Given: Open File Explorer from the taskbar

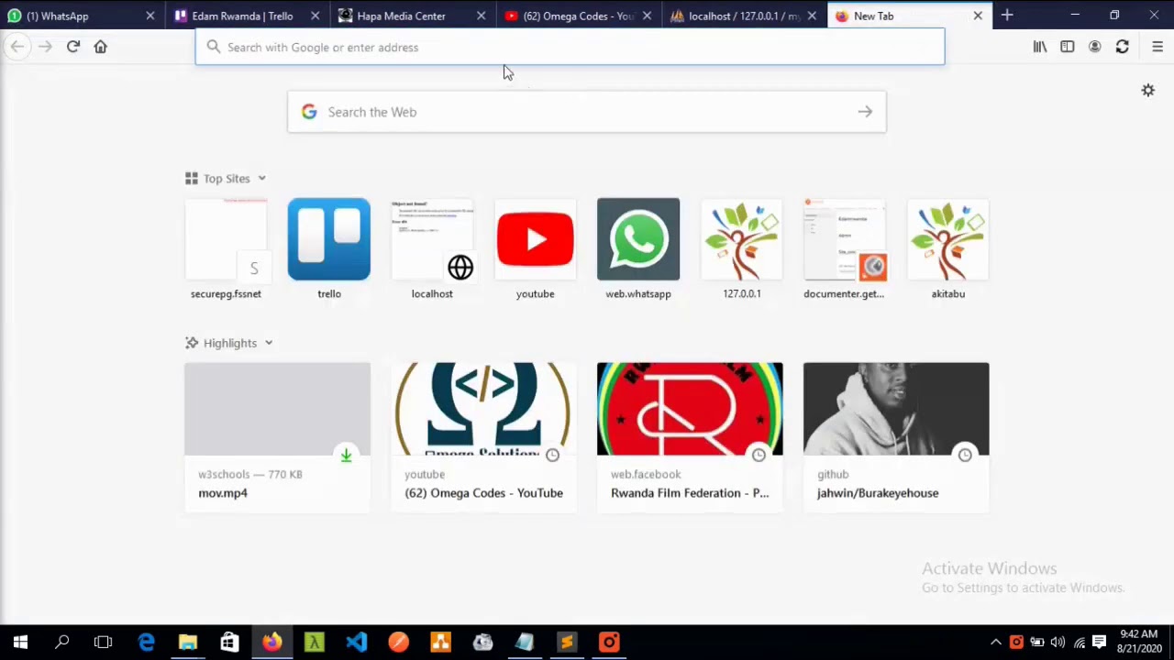Looking at the screenshot, I should point(188,643).
